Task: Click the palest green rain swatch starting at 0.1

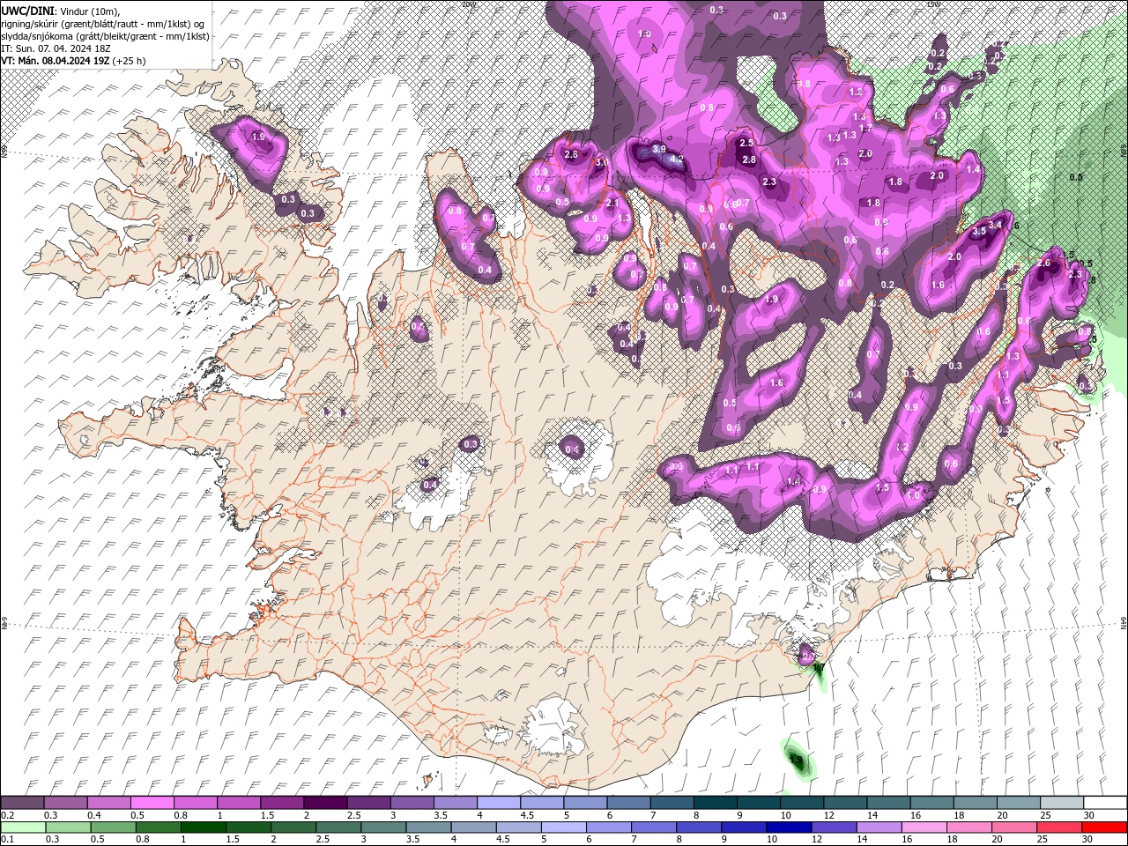Action: pyautogui.click(x=23, y=827)
